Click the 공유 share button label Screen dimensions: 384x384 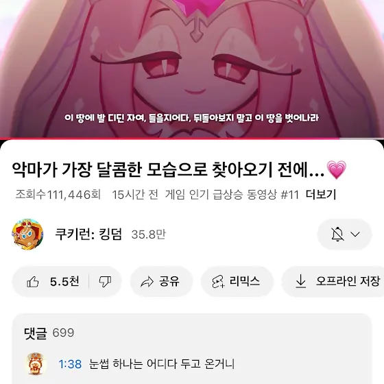(169, 281)
